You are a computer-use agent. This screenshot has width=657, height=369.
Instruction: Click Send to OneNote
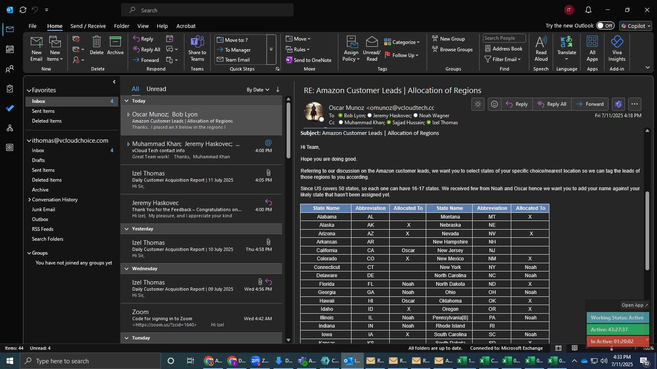(309, 60)
